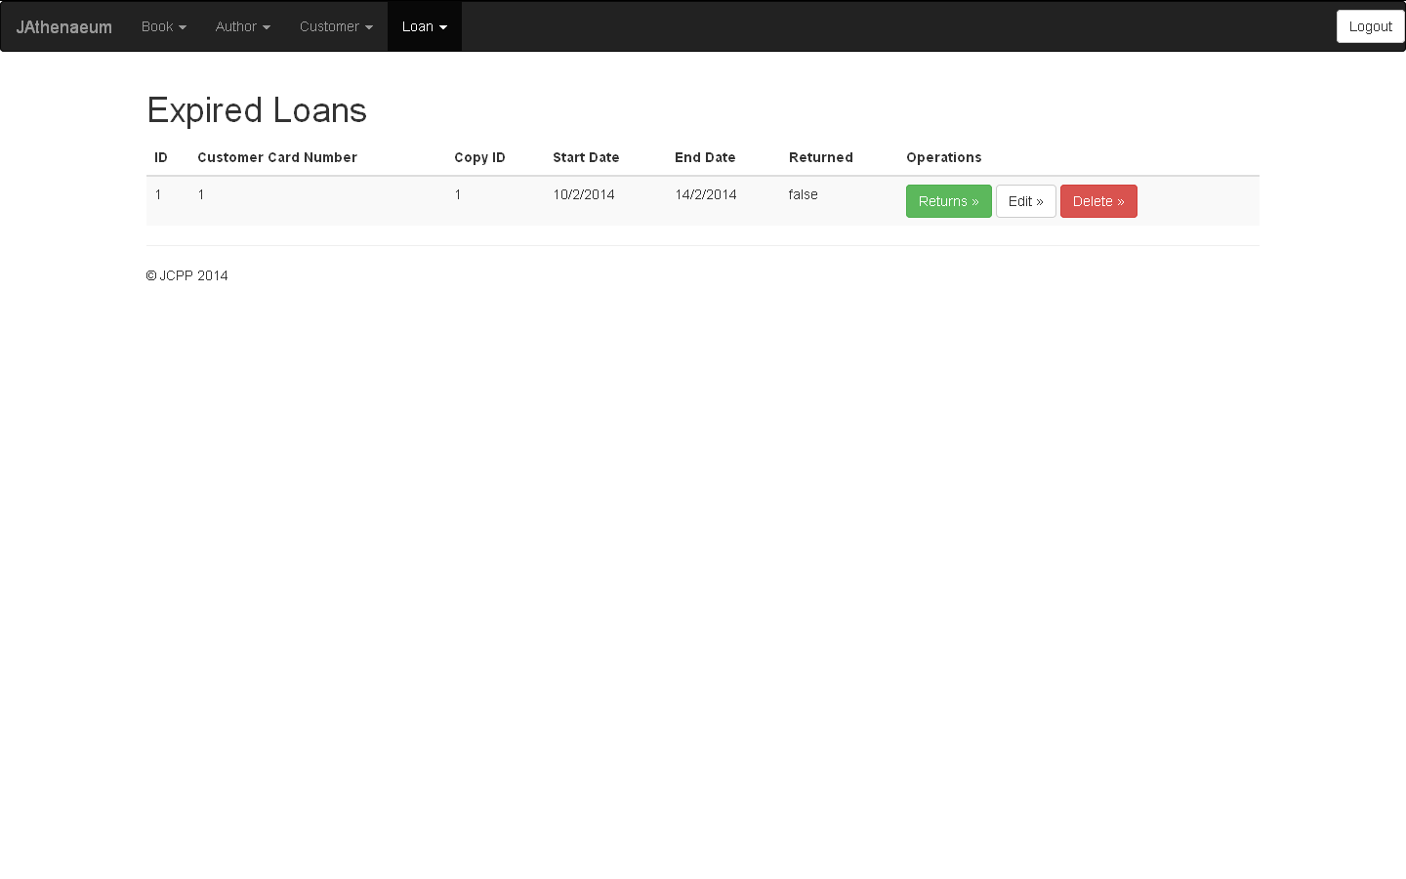The width and height of the screenshot is (1406, 879).
Task: Click the green Returns button
Action: tap(949, 201)
